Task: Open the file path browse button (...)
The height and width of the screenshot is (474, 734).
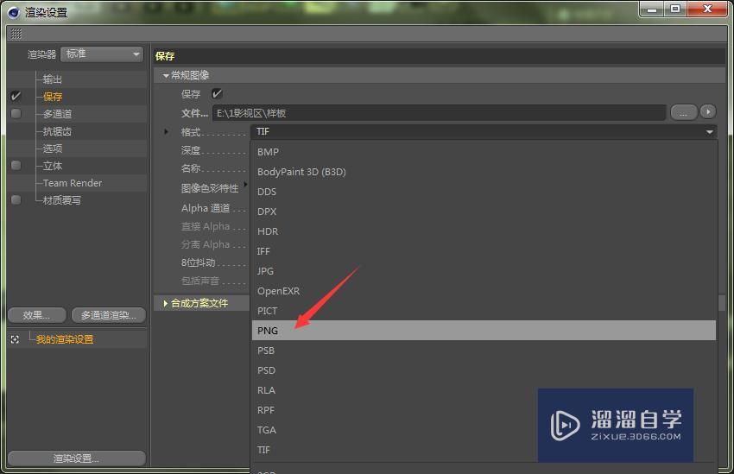Action: [683, 113]
